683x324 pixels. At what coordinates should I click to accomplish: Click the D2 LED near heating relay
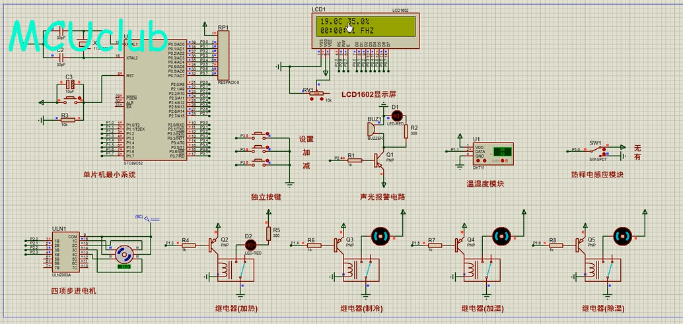tap(250, 245)
